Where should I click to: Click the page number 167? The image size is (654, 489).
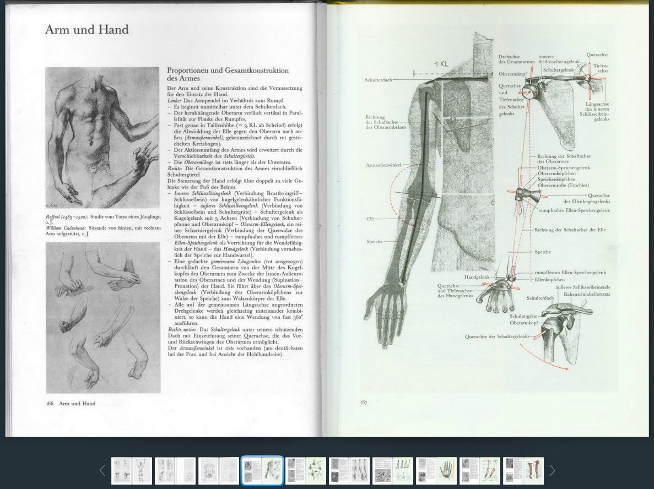point(364,403)
